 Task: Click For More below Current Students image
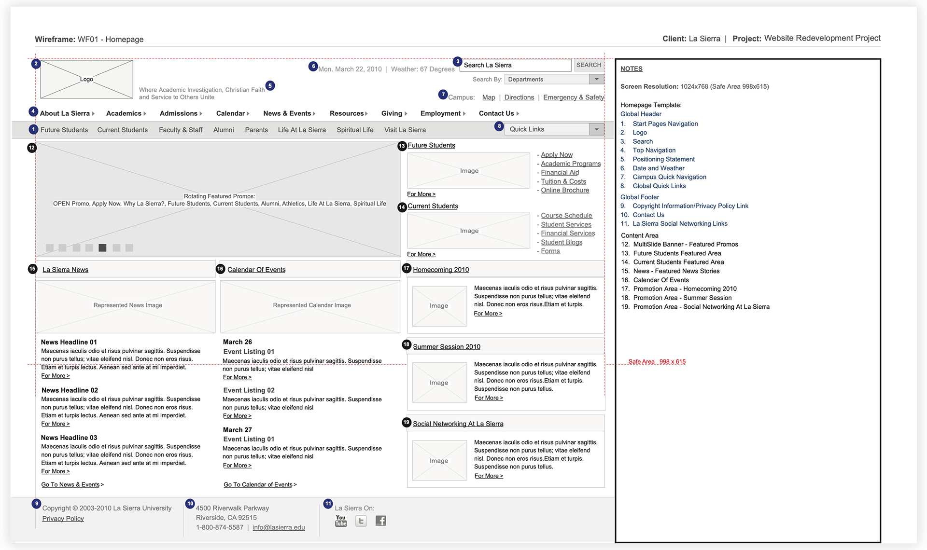pos(421,254)
